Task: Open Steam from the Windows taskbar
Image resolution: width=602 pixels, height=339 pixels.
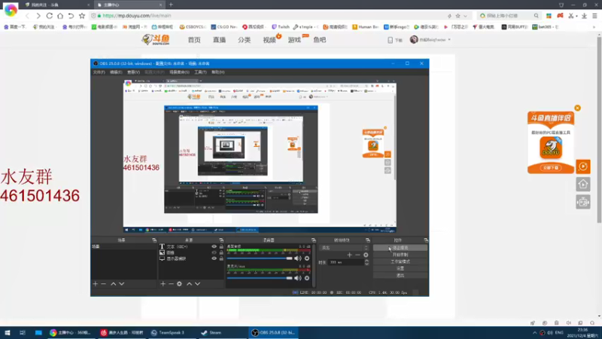Action: tap(211, 332)
